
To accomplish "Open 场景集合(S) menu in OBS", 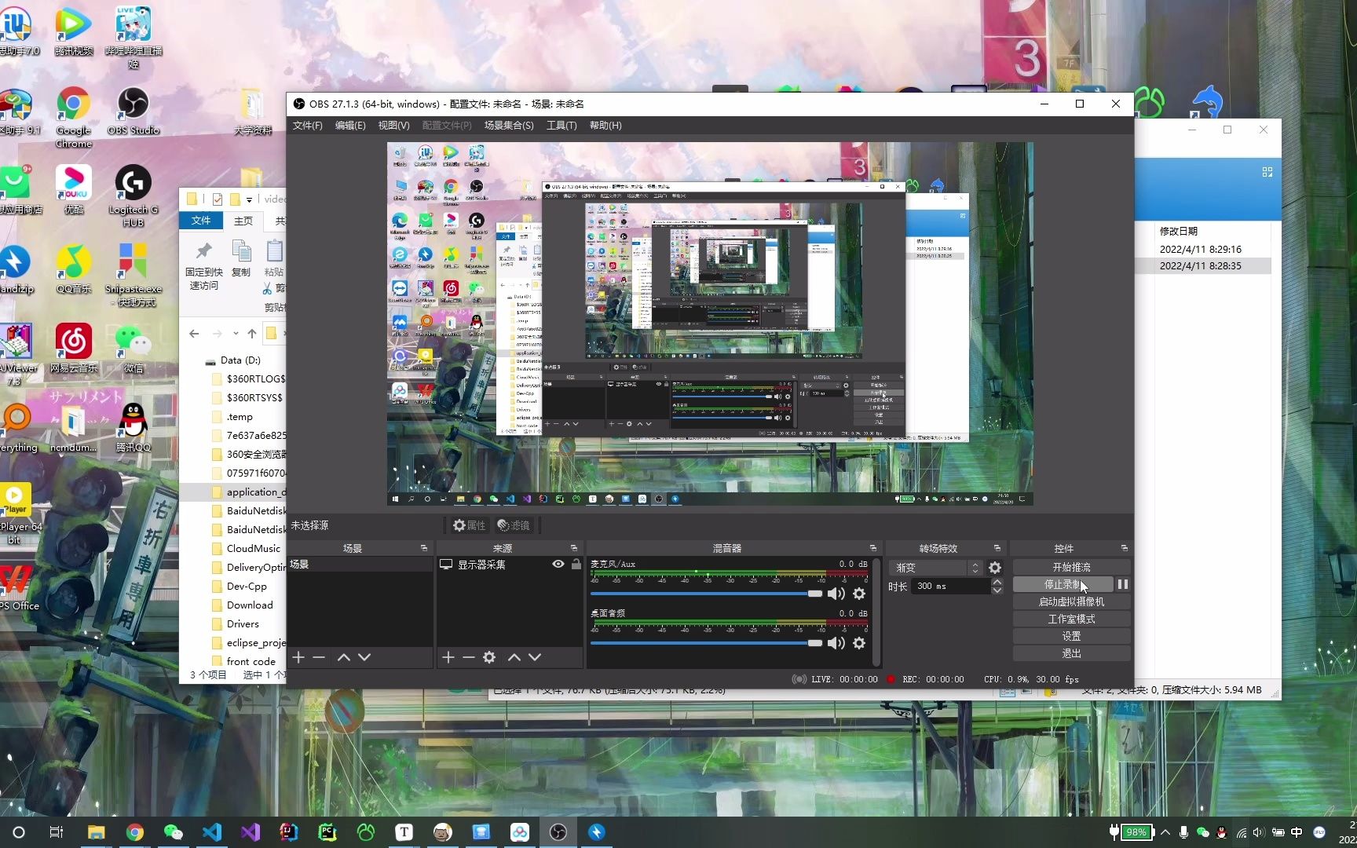I will tap(509, 126).
